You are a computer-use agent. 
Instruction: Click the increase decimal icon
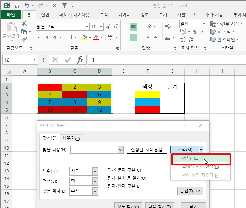click(183, 39)
